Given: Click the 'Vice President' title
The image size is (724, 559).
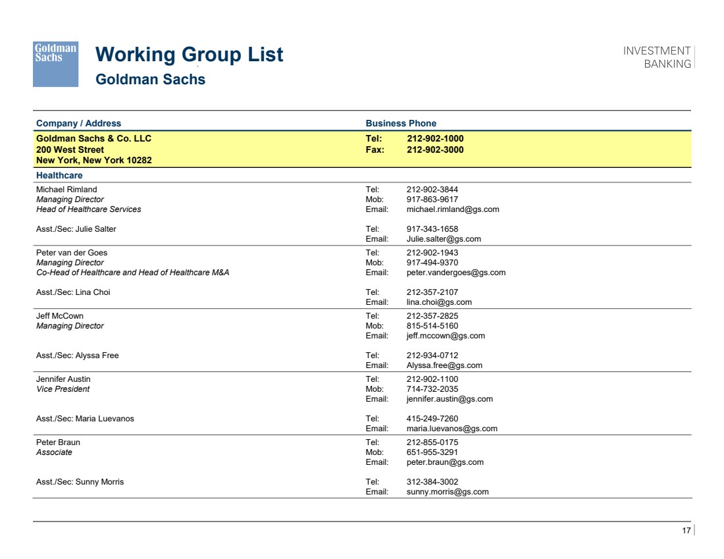Looking at the screenshot, I should tap(63, 389).
